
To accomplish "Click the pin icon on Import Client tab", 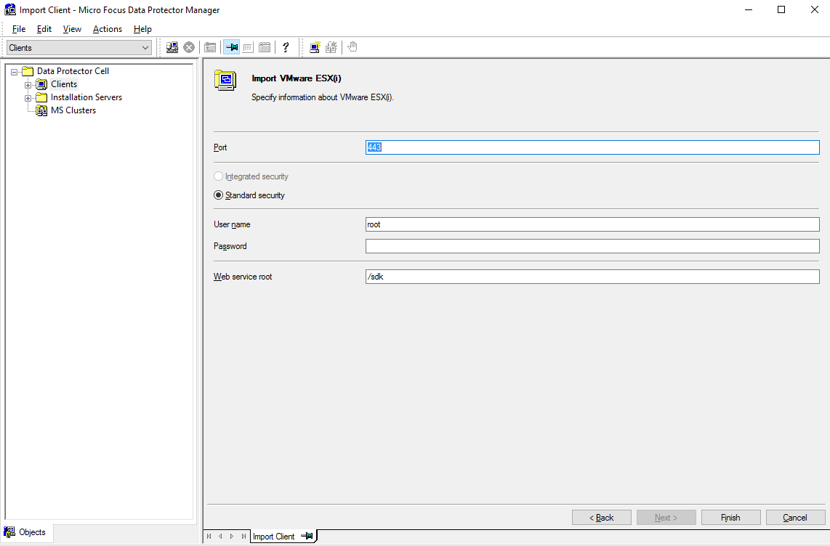I will coord(307,536).
